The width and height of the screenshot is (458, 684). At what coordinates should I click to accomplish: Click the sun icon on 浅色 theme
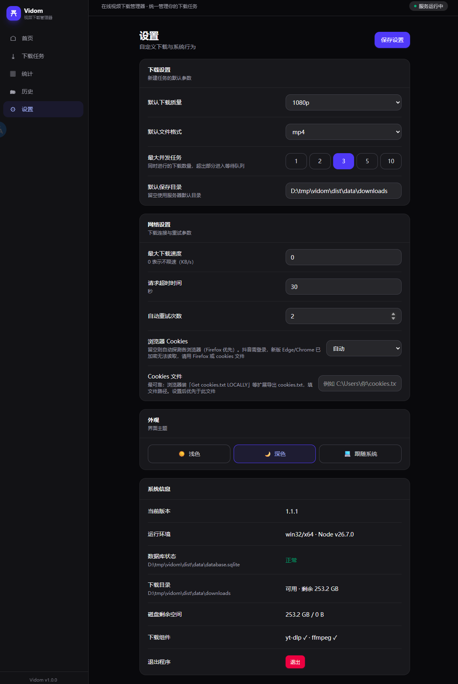click(x=182, y=454)
